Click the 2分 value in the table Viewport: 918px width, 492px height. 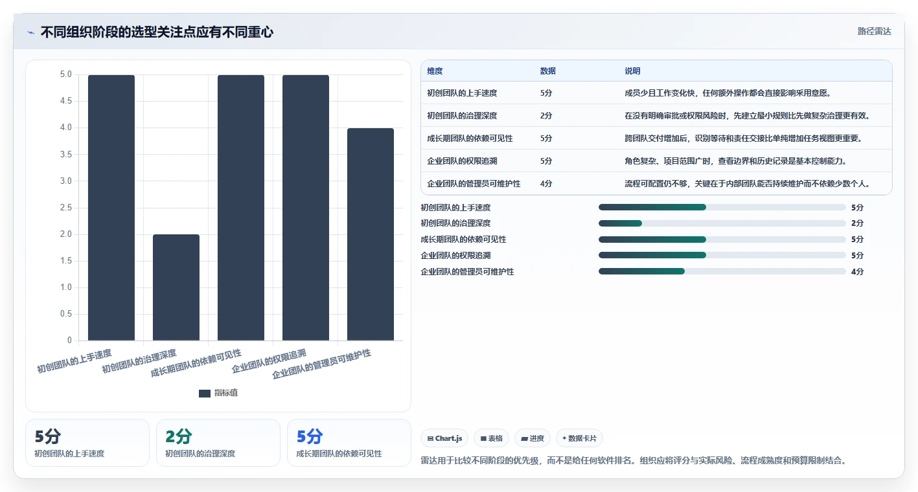pos(546,116)
